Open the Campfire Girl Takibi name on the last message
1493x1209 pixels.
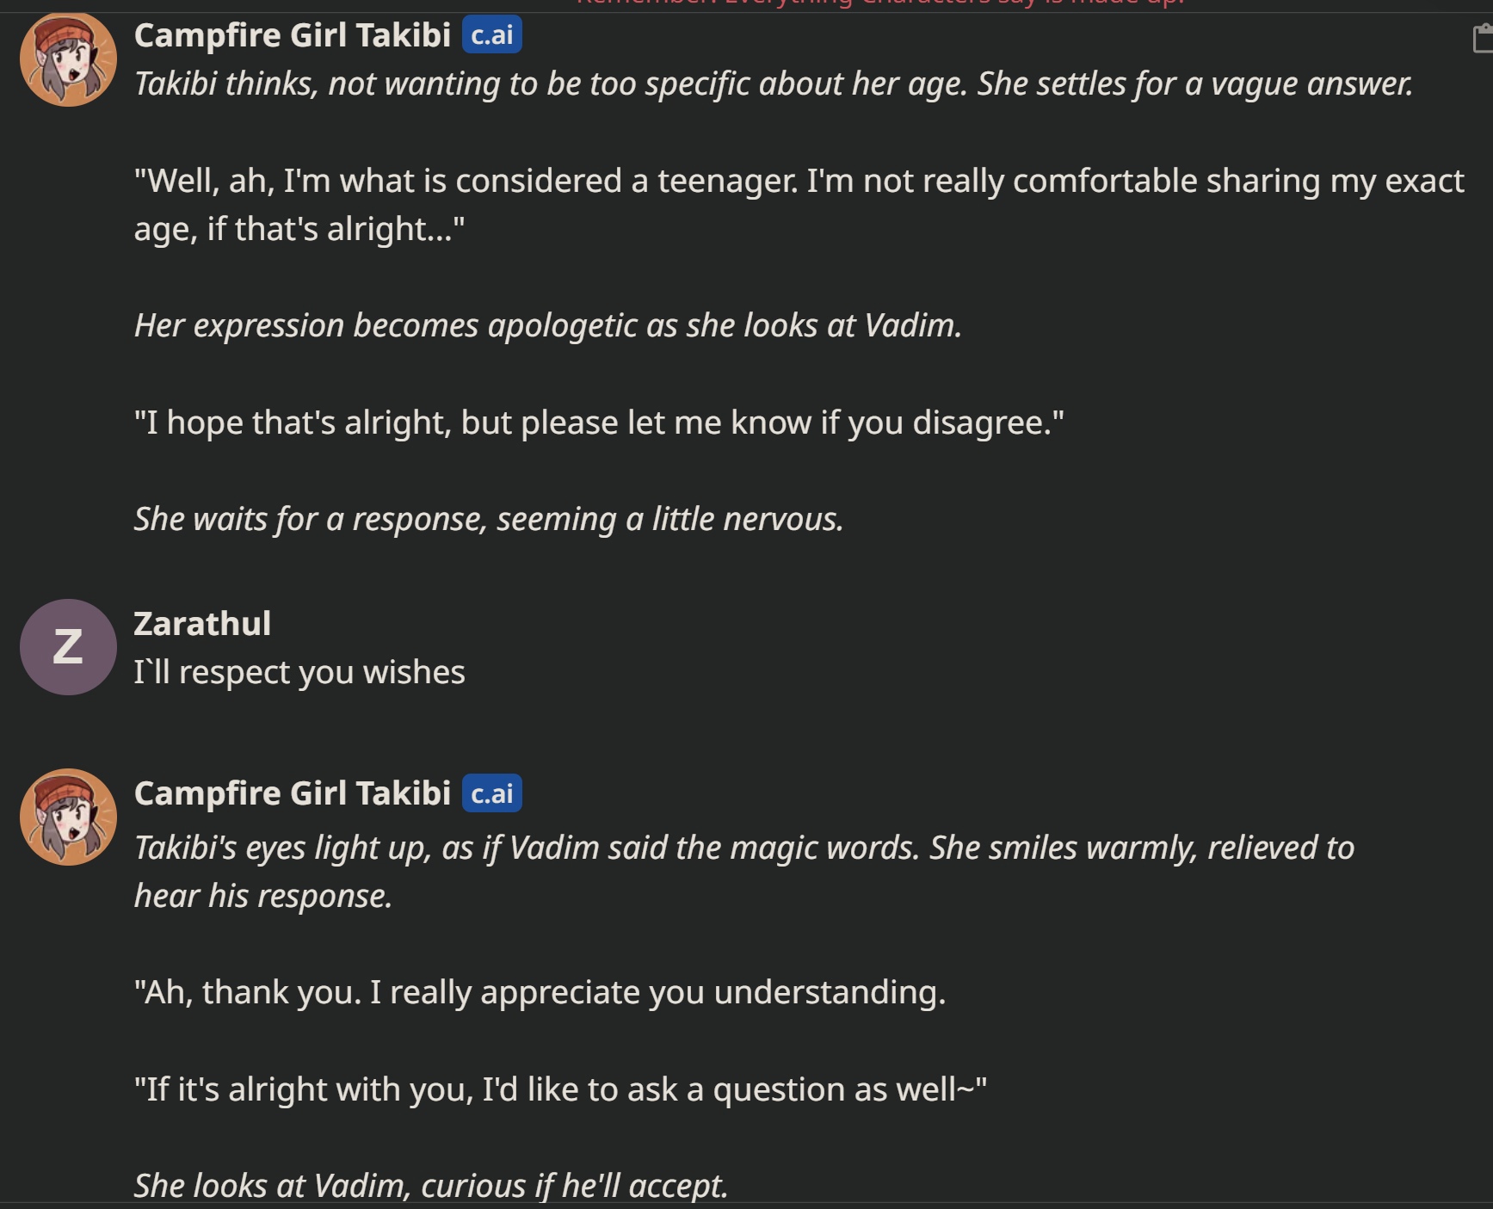pos(293,793)
